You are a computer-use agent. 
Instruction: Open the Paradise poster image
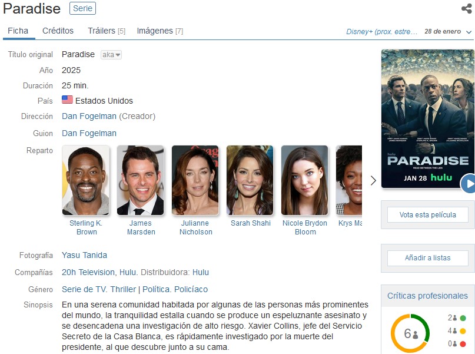point(427,118)
